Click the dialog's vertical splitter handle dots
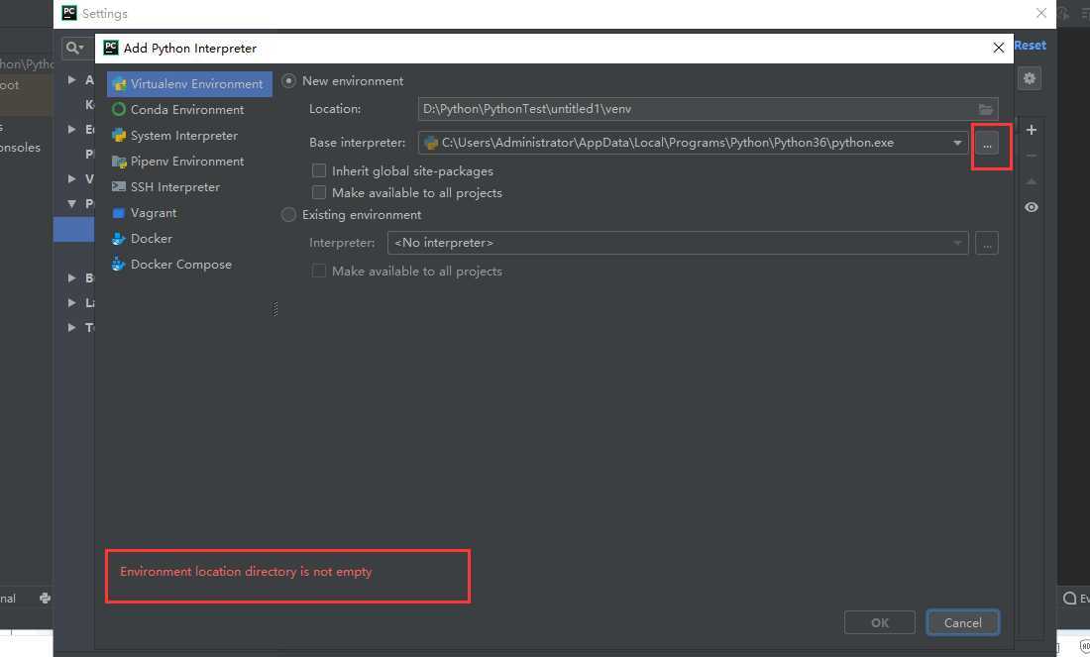Image resolution: width=1090 pixels, height=657 pixels. (276, 309)
